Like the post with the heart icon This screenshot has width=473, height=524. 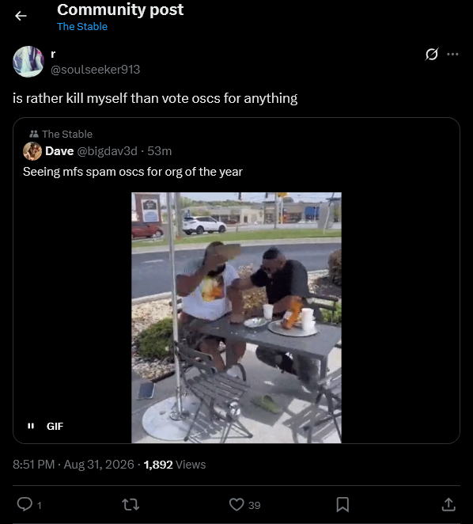(236, 504)
